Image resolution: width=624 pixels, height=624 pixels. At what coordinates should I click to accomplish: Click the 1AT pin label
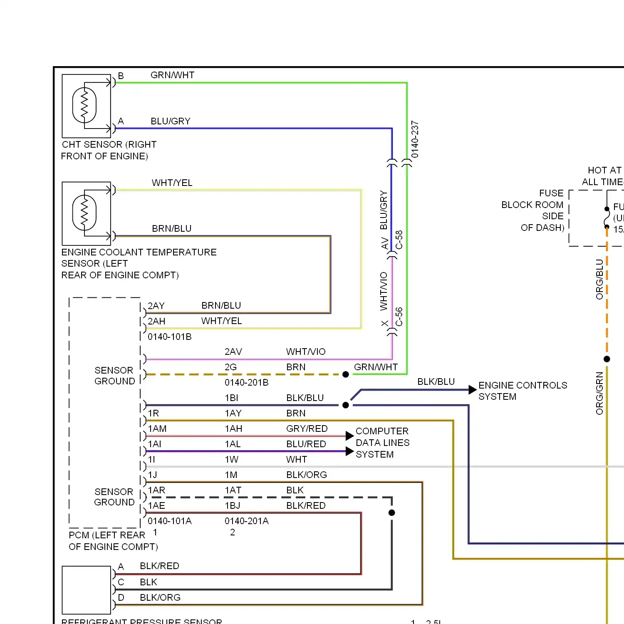tap(233, 490)
